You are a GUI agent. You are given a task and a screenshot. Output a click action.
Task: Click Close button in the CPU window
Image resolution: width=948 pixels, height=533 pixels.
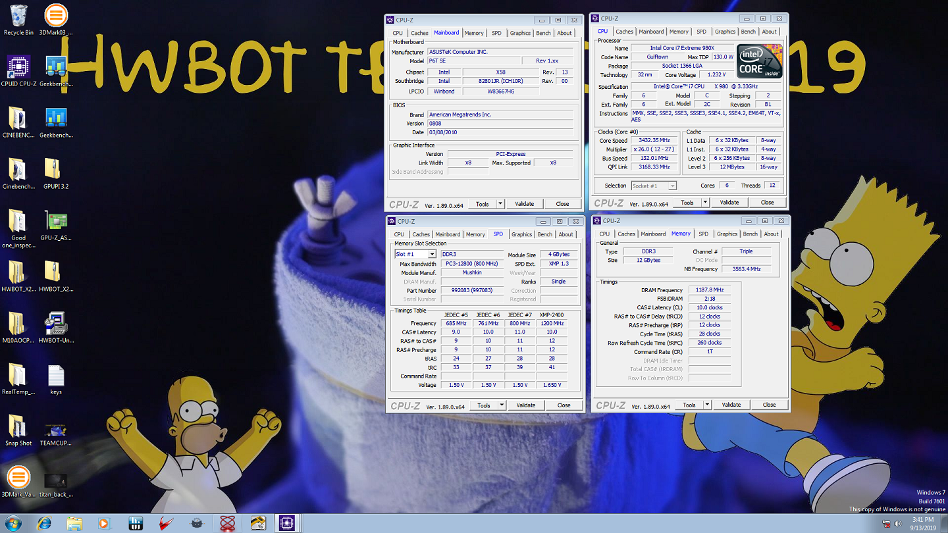[768, 203]
